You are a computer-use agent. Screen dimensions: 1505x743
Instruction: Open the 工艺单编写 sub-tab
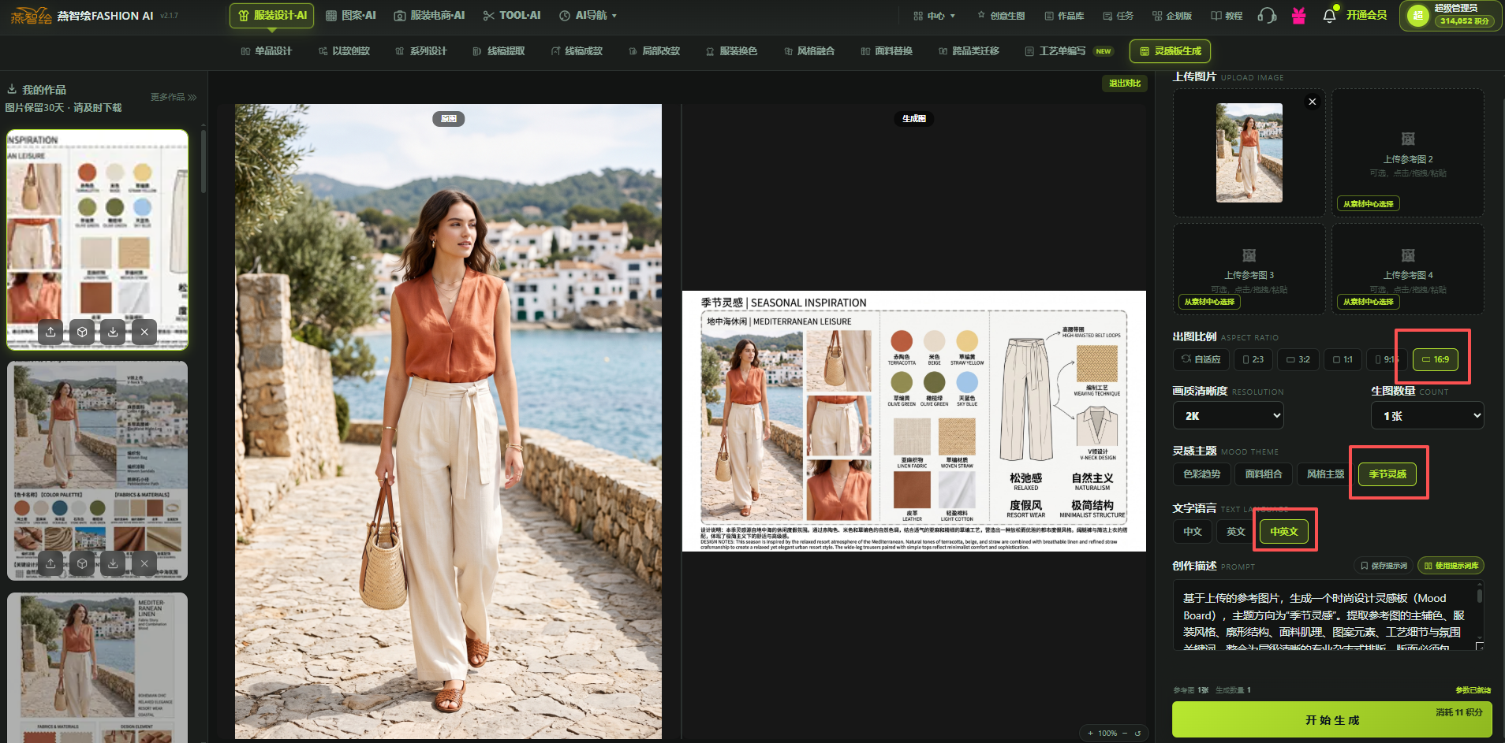[1068, 51]
